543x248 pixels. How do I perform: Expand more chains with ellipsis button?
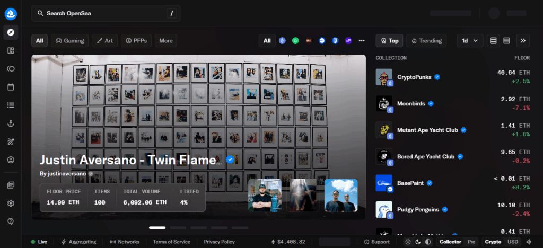(362, 40)
